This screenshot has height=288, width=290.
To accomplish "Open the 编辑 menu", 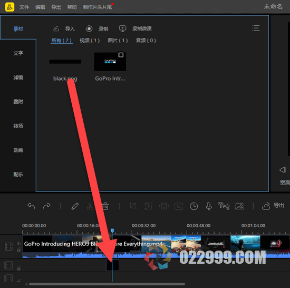I will pos(40,7).
